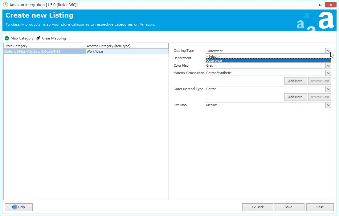
Task: Click the Amazon logo in title bar
Action: tap(5, 5)
